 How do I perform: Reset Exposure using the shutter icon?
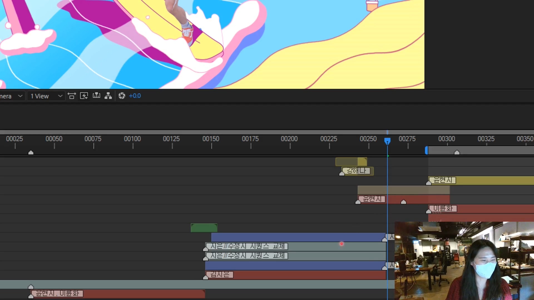pos(122,96)
